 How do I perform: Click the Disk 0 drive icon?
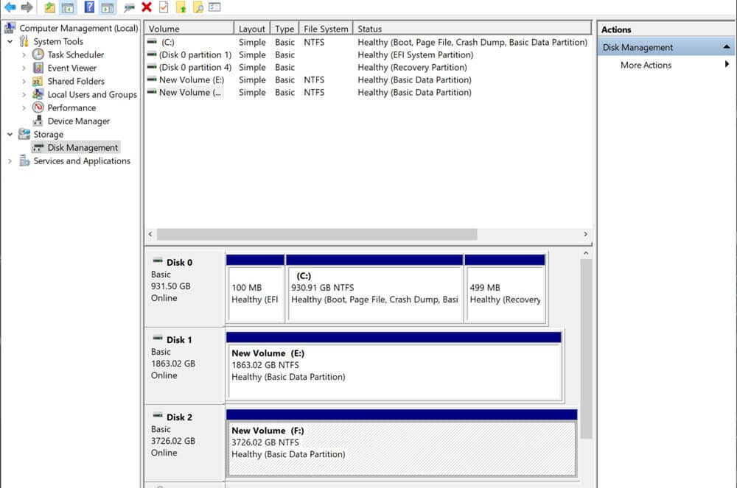(x=158, y=261)
